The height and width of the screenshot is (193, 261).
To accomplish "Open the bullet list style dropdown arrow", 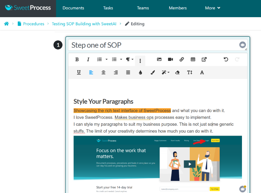I will pyautogui.click(x=121, y=59).
